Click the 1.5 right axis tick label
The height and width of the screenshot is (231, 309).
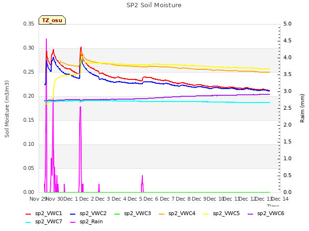pos(287,142)
